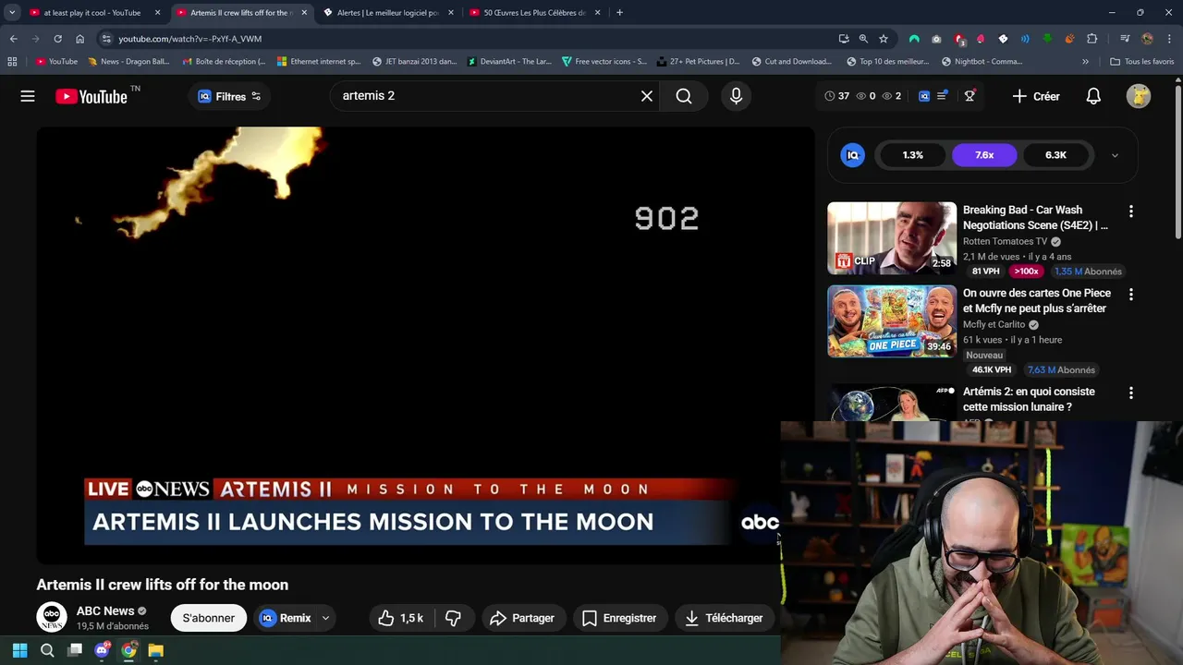Click the Créer button
This screenshot has width=1183, height=665.
(x=1036, y=96)
